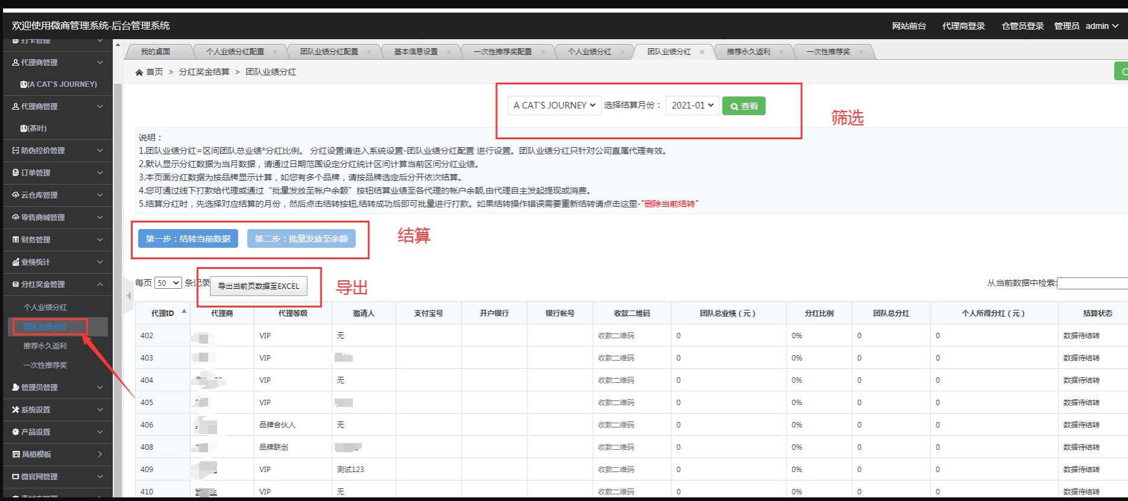Focus the 从当前数据中检索 search field

(x=1092, y=283)
